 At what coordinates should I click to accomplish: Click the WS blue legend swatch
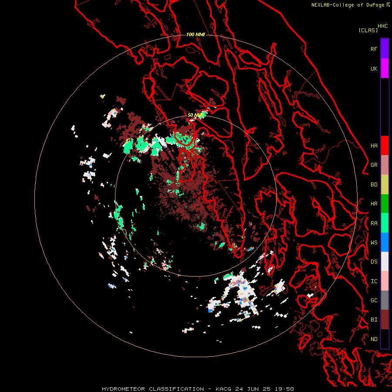385,242
